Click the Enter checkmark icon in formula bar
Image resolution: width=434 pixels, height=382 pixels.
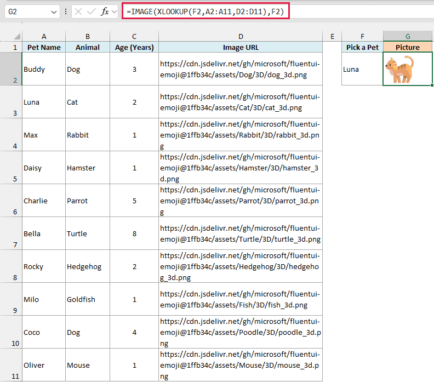91,12
